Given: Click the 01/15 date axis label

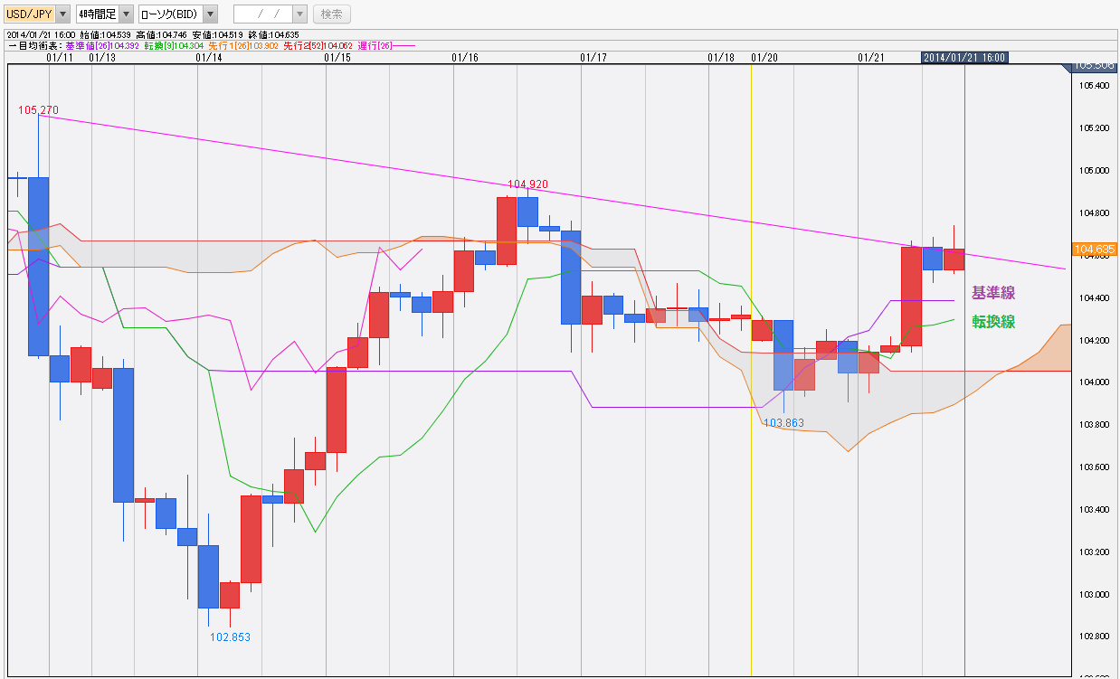Looking at the screenshot, I should [337, 57].
